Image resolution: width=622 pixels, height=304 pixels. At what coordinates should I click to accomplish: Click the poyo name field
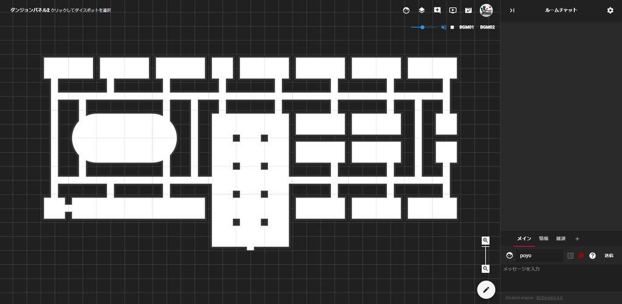(x=539, y=255)
